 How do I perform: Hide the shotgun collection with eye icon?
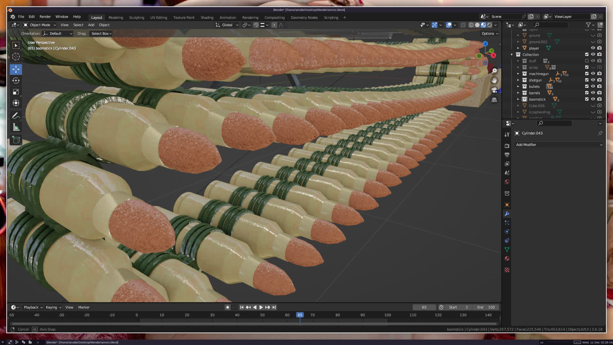pos(593,80)
